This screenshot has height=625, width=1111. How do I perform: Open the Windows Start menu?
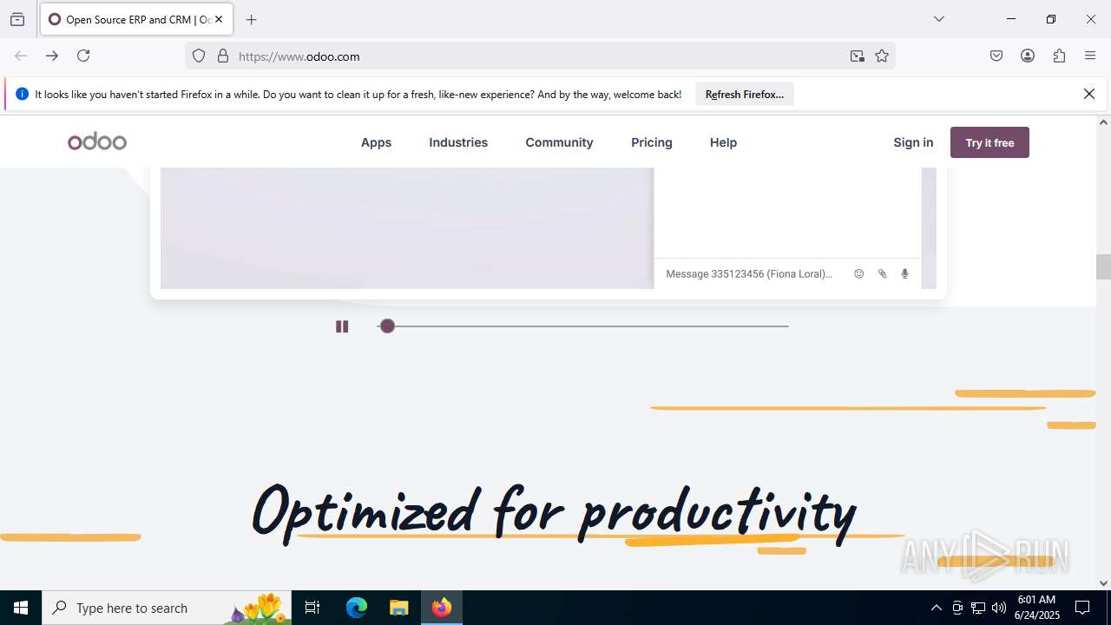[x=21, y=608]
